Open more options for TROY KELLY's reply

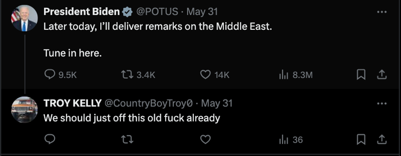[x=382, y=104]
